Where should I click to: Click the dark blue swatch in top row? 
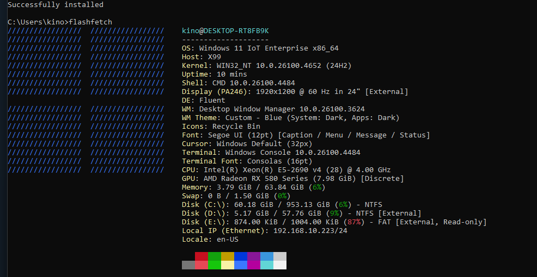click(x=240, y=256)
